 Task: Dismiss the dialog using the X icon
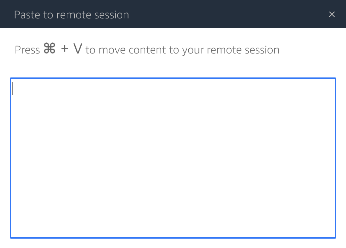coord(332,14)
